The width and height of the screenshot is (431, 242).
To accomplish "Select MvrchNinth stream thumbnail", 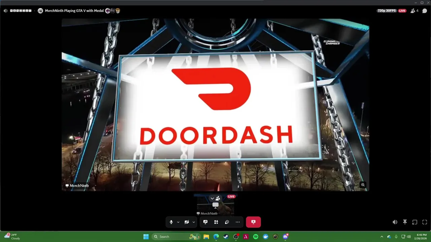I will tap(215, 205).
